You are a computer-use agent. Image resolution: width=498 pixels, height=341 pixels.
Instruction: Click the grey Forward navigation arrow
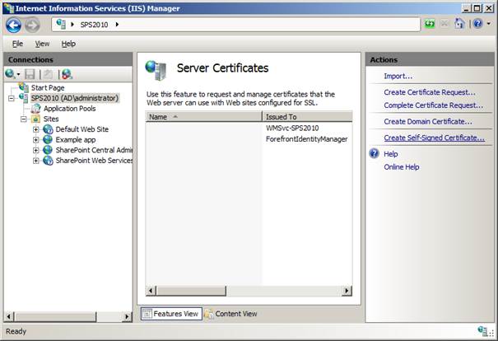tap(32, 25)
